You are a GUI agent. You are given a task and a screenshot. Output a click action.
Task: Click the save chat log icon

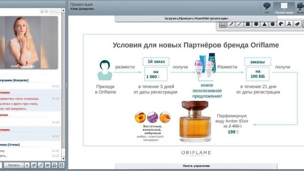[x=61, y=165]
